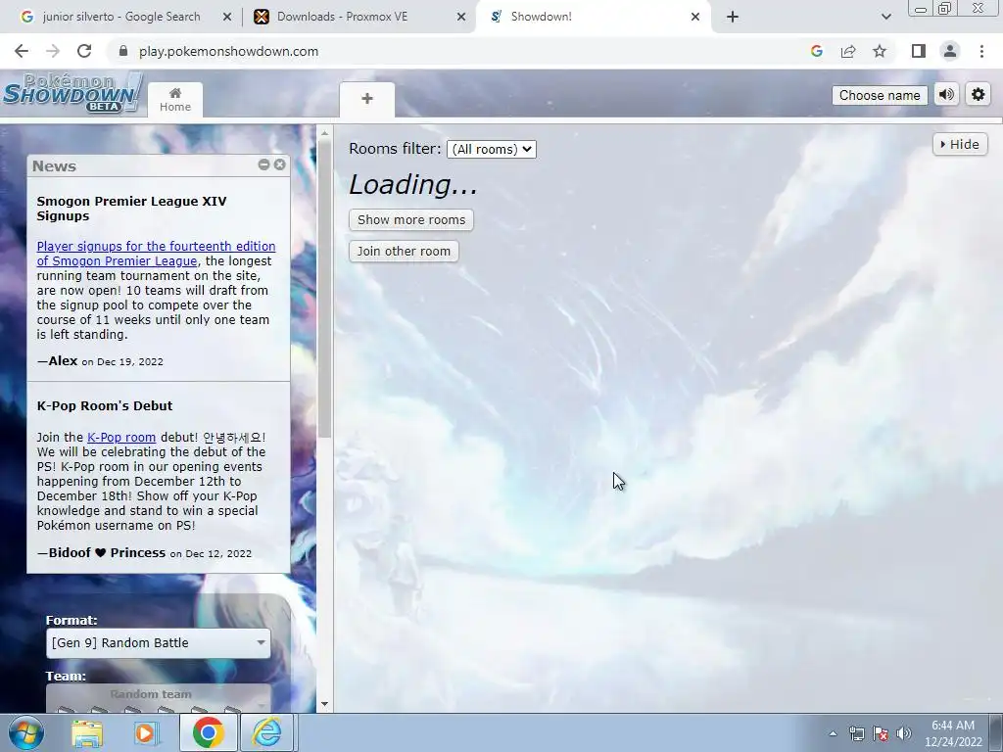Click Chrome icon in taskbar
The width and height of the screenshot is (1003, 752).
pos(208,732)
